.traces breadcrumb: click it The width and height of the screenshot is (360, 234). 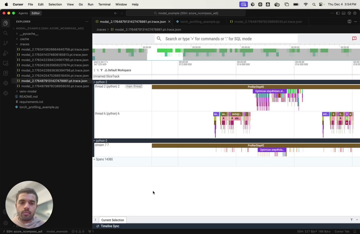pyautogui.click(x=101, y=30)
